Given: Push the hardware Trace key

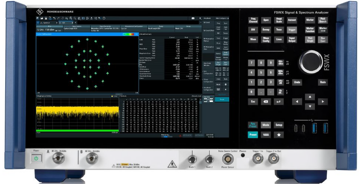Looking at the screenshot, I should coord(279,30).
